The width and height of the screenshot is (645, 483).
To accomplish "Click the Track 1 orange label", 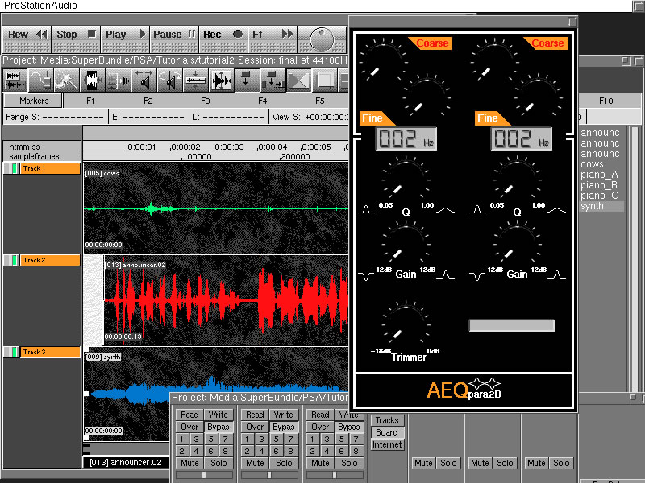I will tap(50, 168).
